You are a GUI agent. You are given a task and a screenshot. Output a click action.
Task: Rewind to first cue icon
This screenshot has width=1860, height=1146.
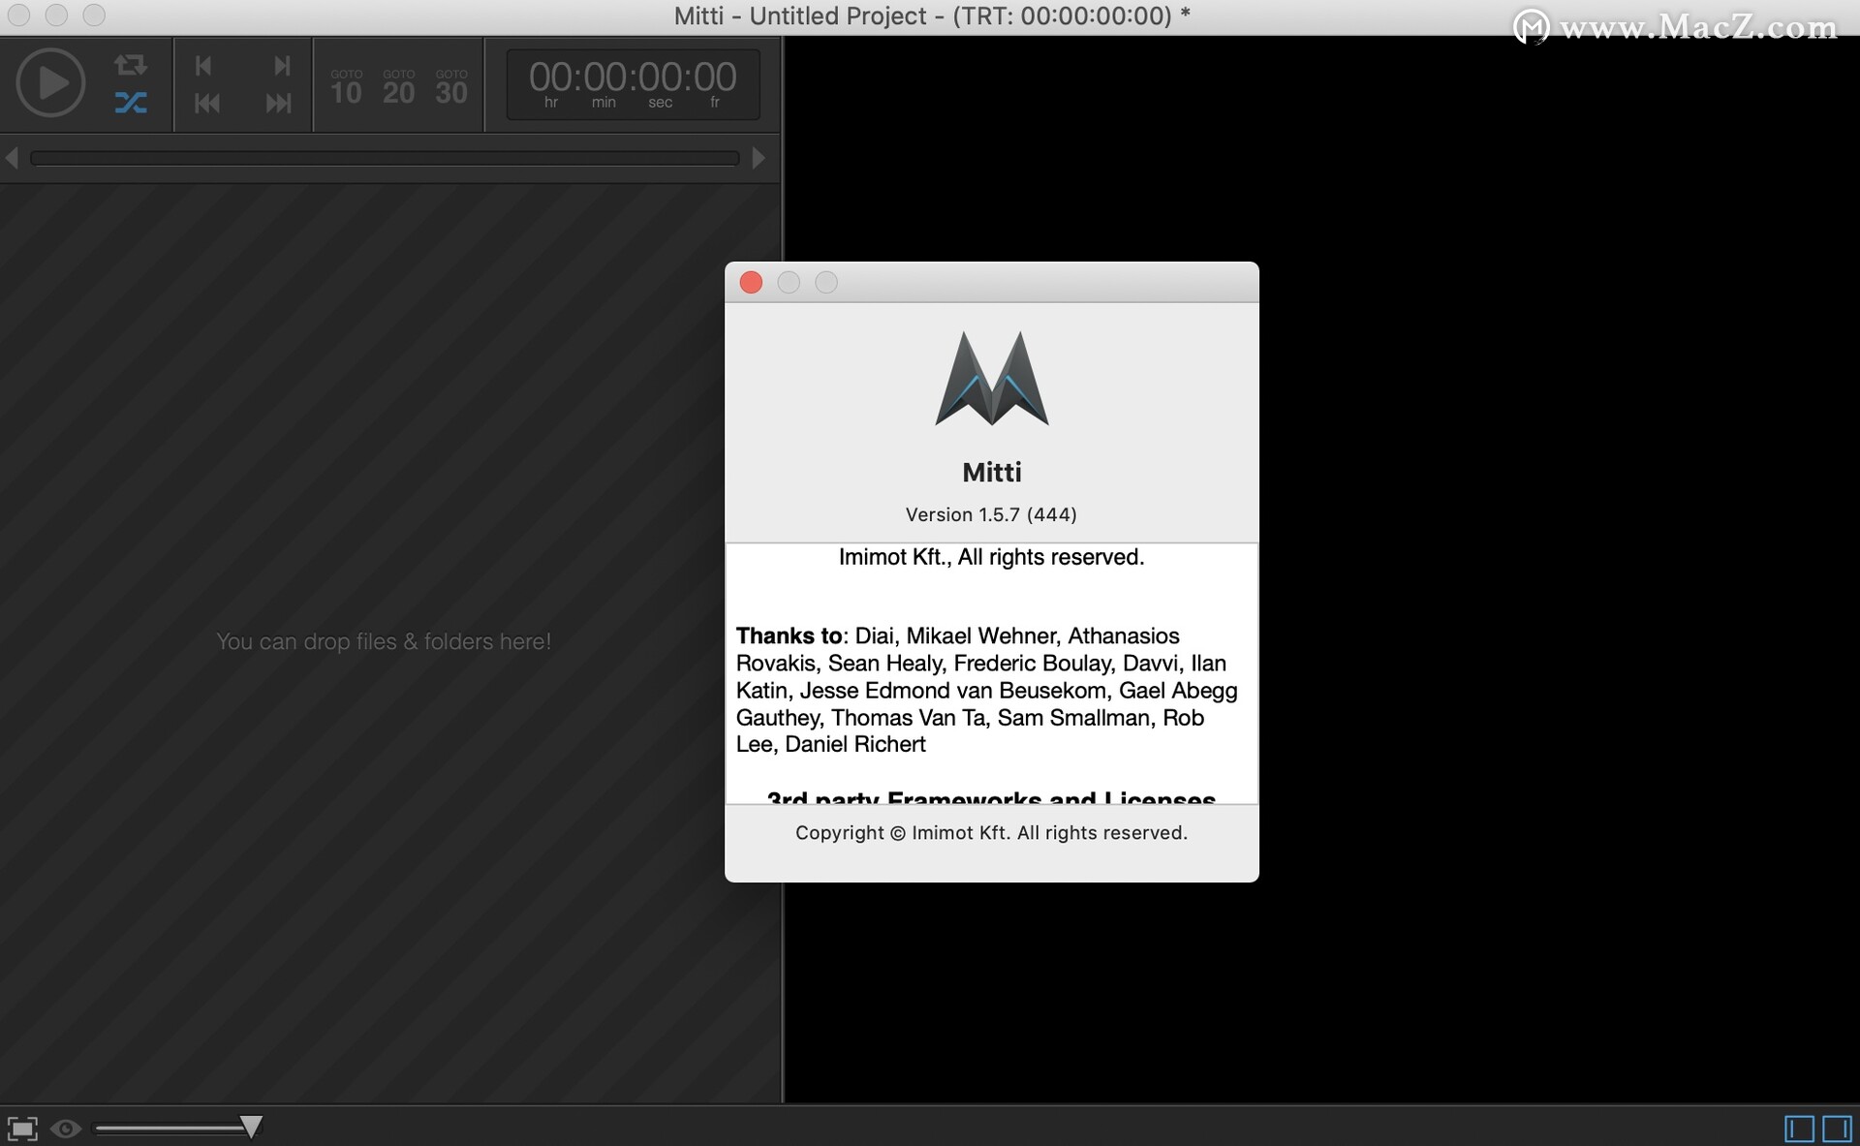coord(206,103)
